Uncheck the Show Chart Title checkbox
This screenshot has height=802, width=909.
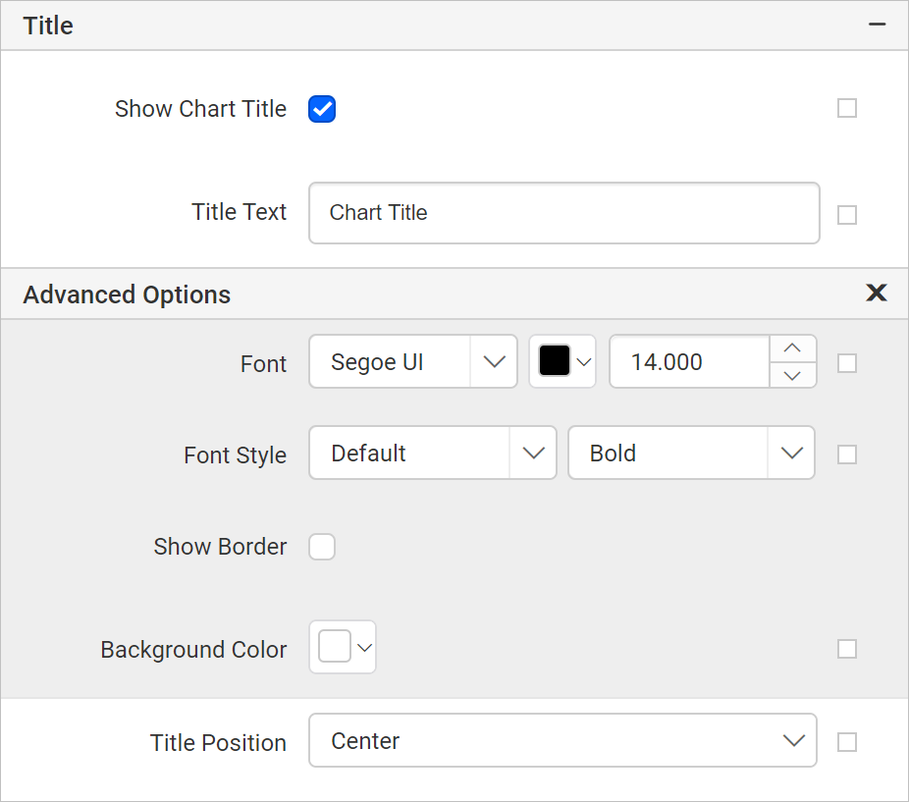[322, 109]
